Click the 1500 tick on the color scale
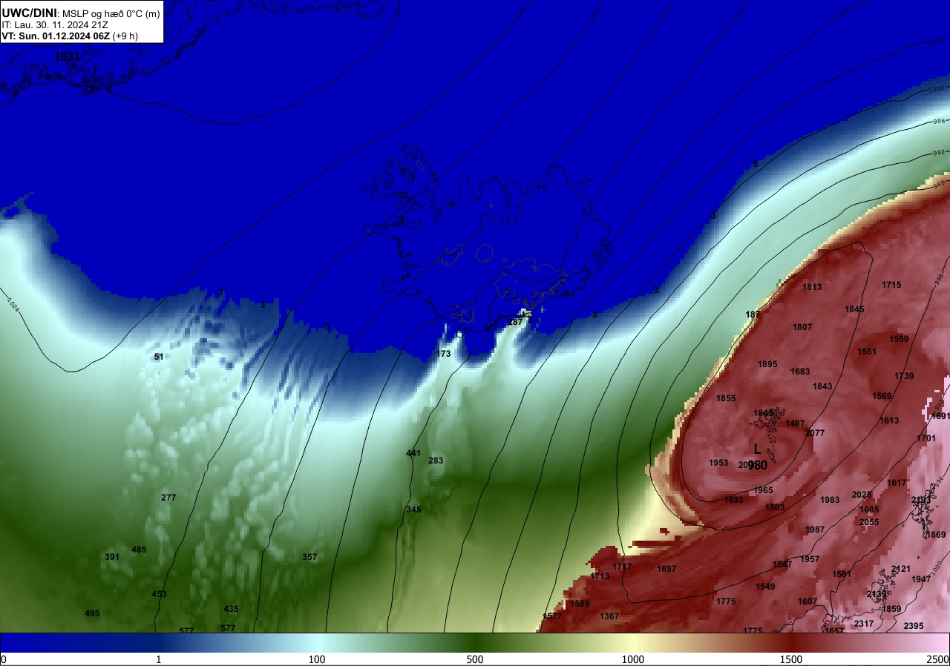950x666 pixels. (791, 659)
